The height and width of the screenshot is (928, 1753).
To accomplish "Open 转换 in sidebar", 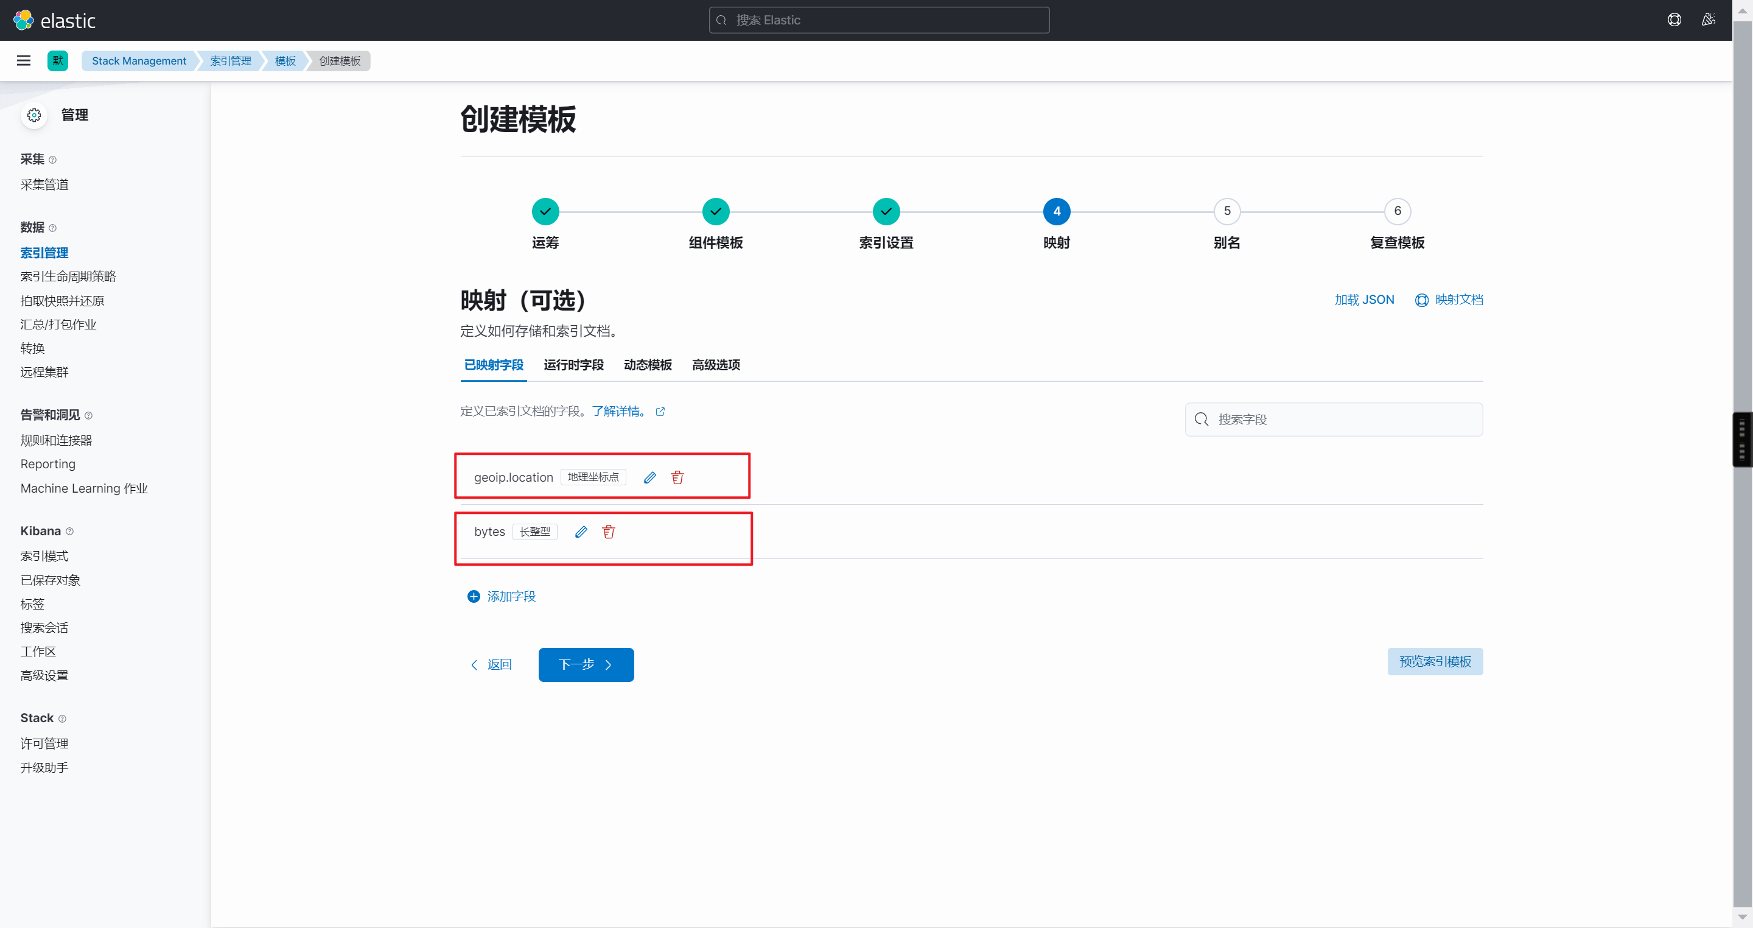I will click(33, 348).
